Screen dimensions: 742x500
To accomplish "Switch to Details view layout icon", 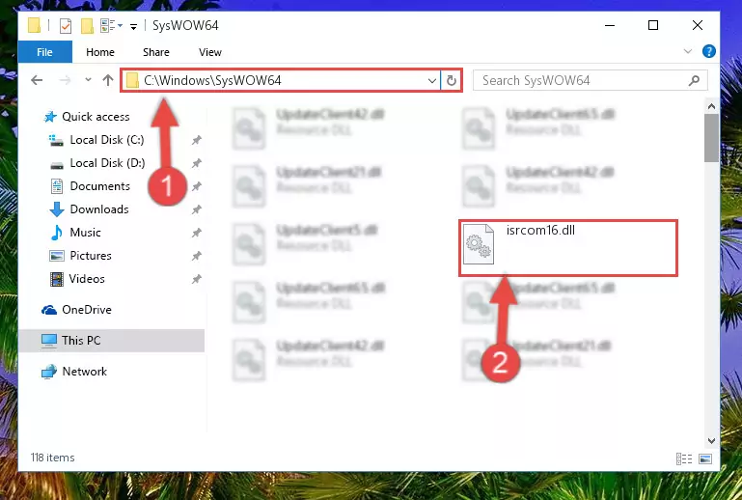I will (684, 458).
